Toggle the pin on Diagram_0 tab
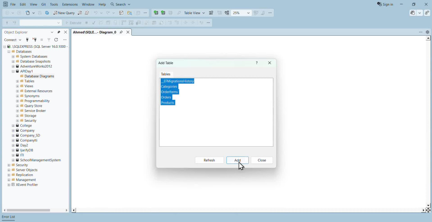 (x=121, y=32)
